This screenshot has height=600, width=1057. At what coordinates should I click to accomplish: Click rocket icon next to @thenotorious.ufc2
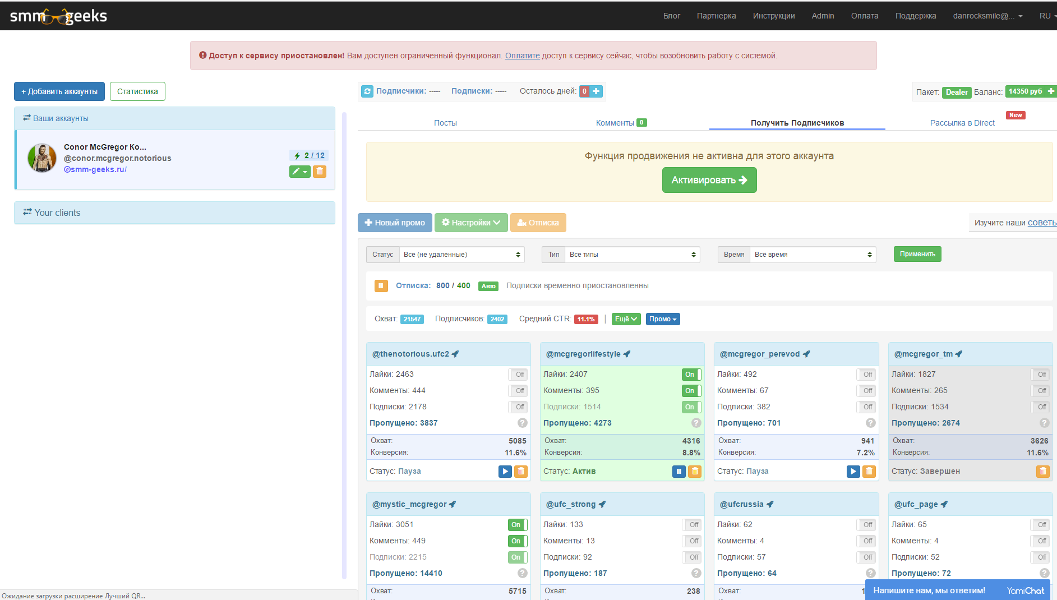[455, 354]
